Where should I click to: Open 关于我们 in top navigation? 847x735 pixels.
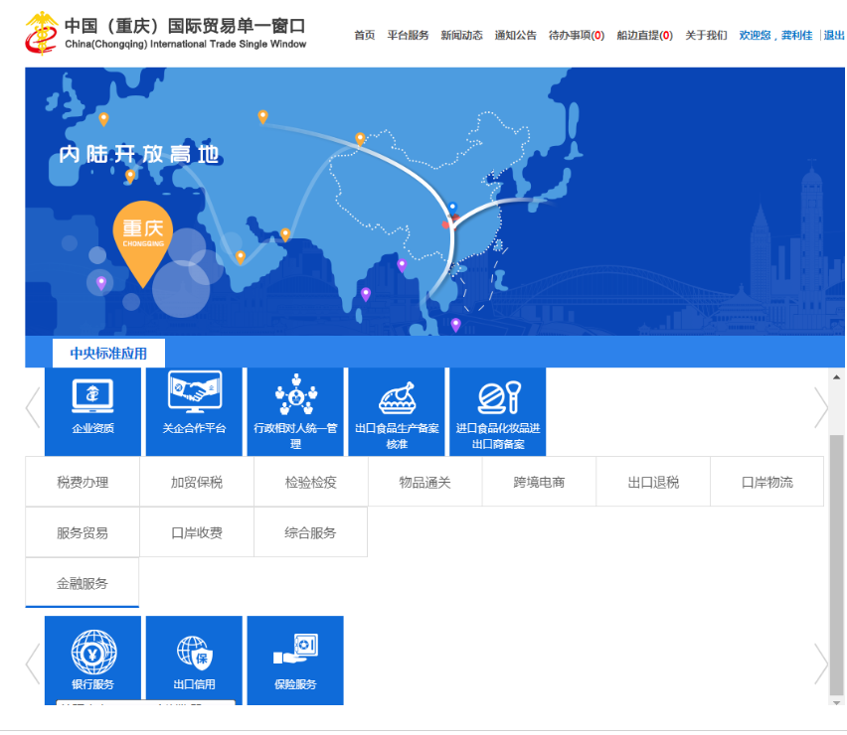706,35
